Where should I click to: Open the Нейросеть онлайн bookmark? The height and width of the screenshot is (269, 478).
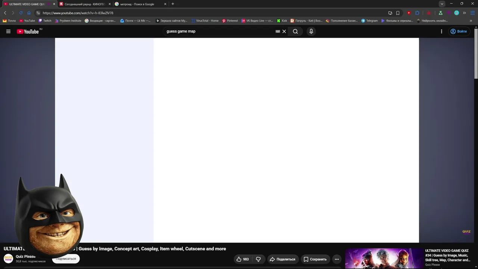pos(432,21)
